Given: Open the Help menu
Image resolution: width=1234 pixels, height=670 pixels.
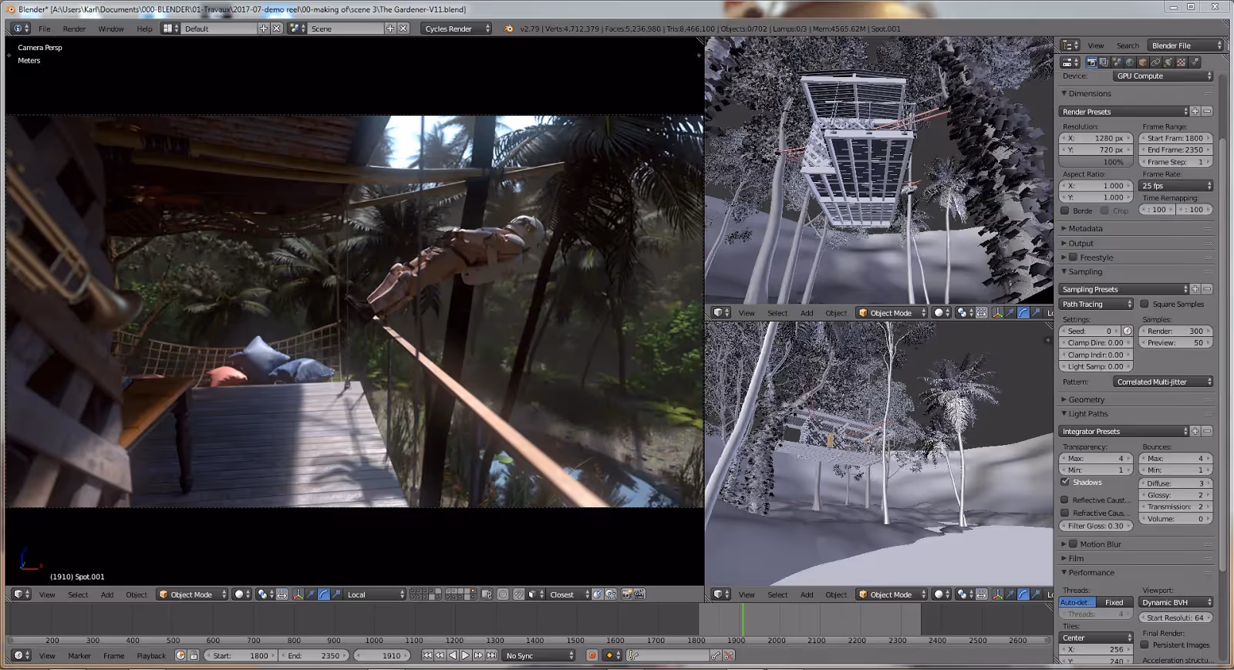Looking at the screenshot, I should click(144, 29).
